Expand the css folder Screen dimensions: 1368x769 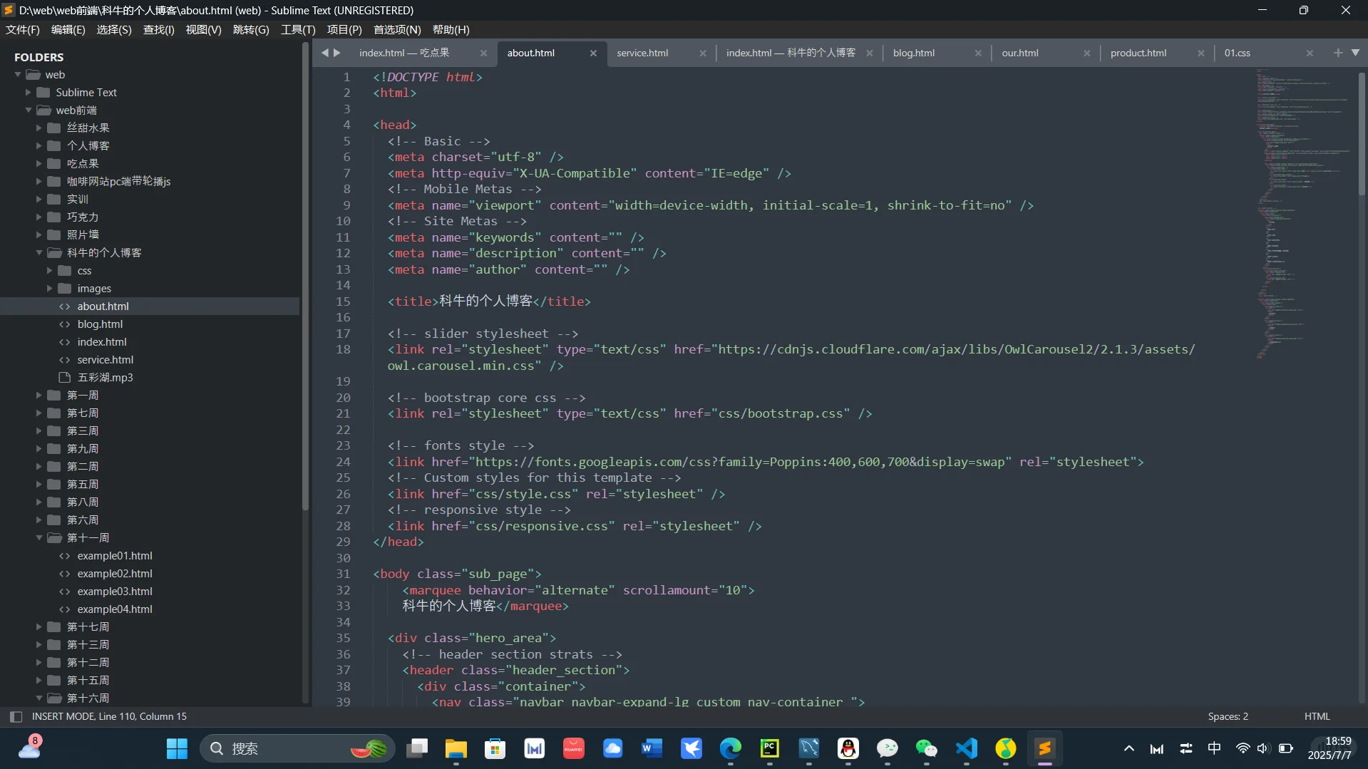click(50, 271)
